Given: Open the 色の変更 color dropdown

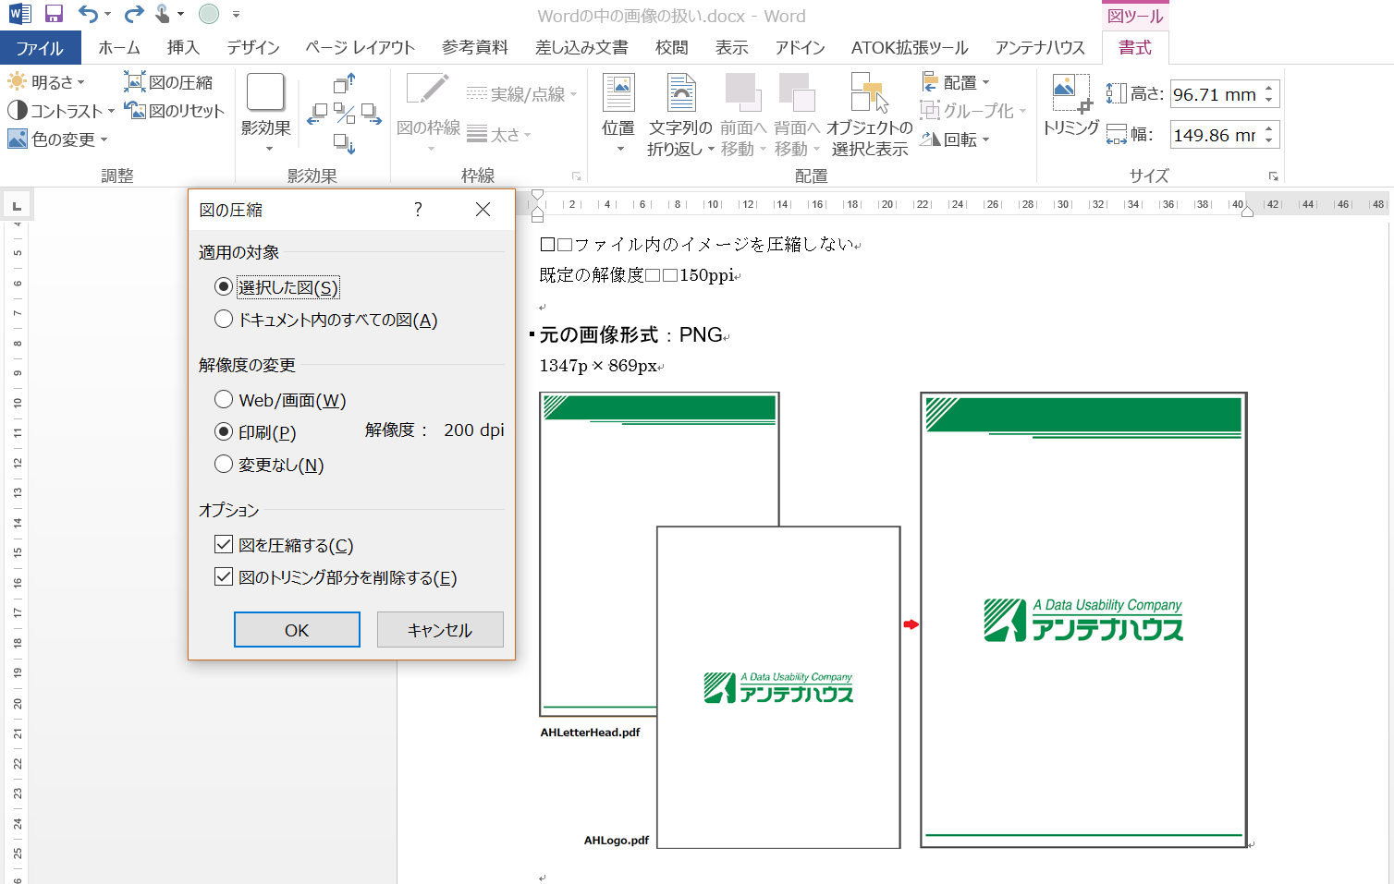Looking at the screenshot, I should [x=57, y=139].
